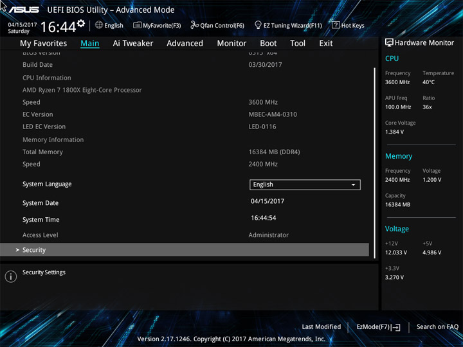This screenshot has height=347, width=463.
Task: Click the System Time label
Action: (x=41, y=220)
